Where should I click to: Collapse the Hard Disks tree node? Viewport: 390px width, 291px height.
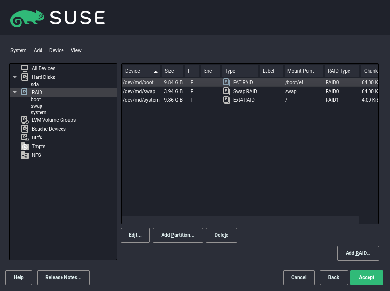15,77
